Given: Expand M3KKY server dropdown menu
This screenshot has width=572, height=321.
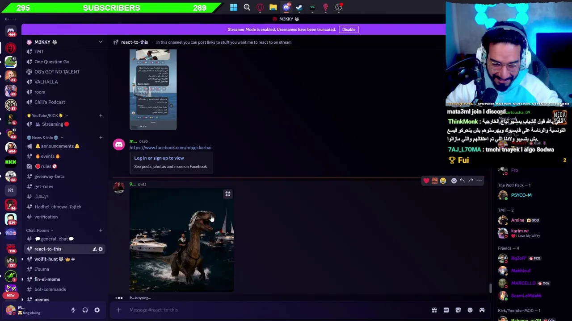Looking at the screenshot, I should [x=101, y=42].
